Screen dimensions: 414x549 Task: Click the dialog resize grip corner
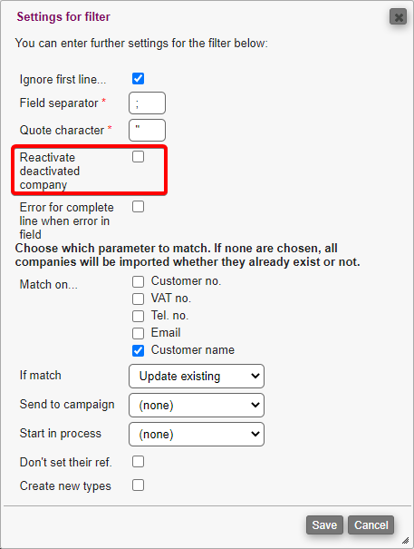click(x=406, y=541)
